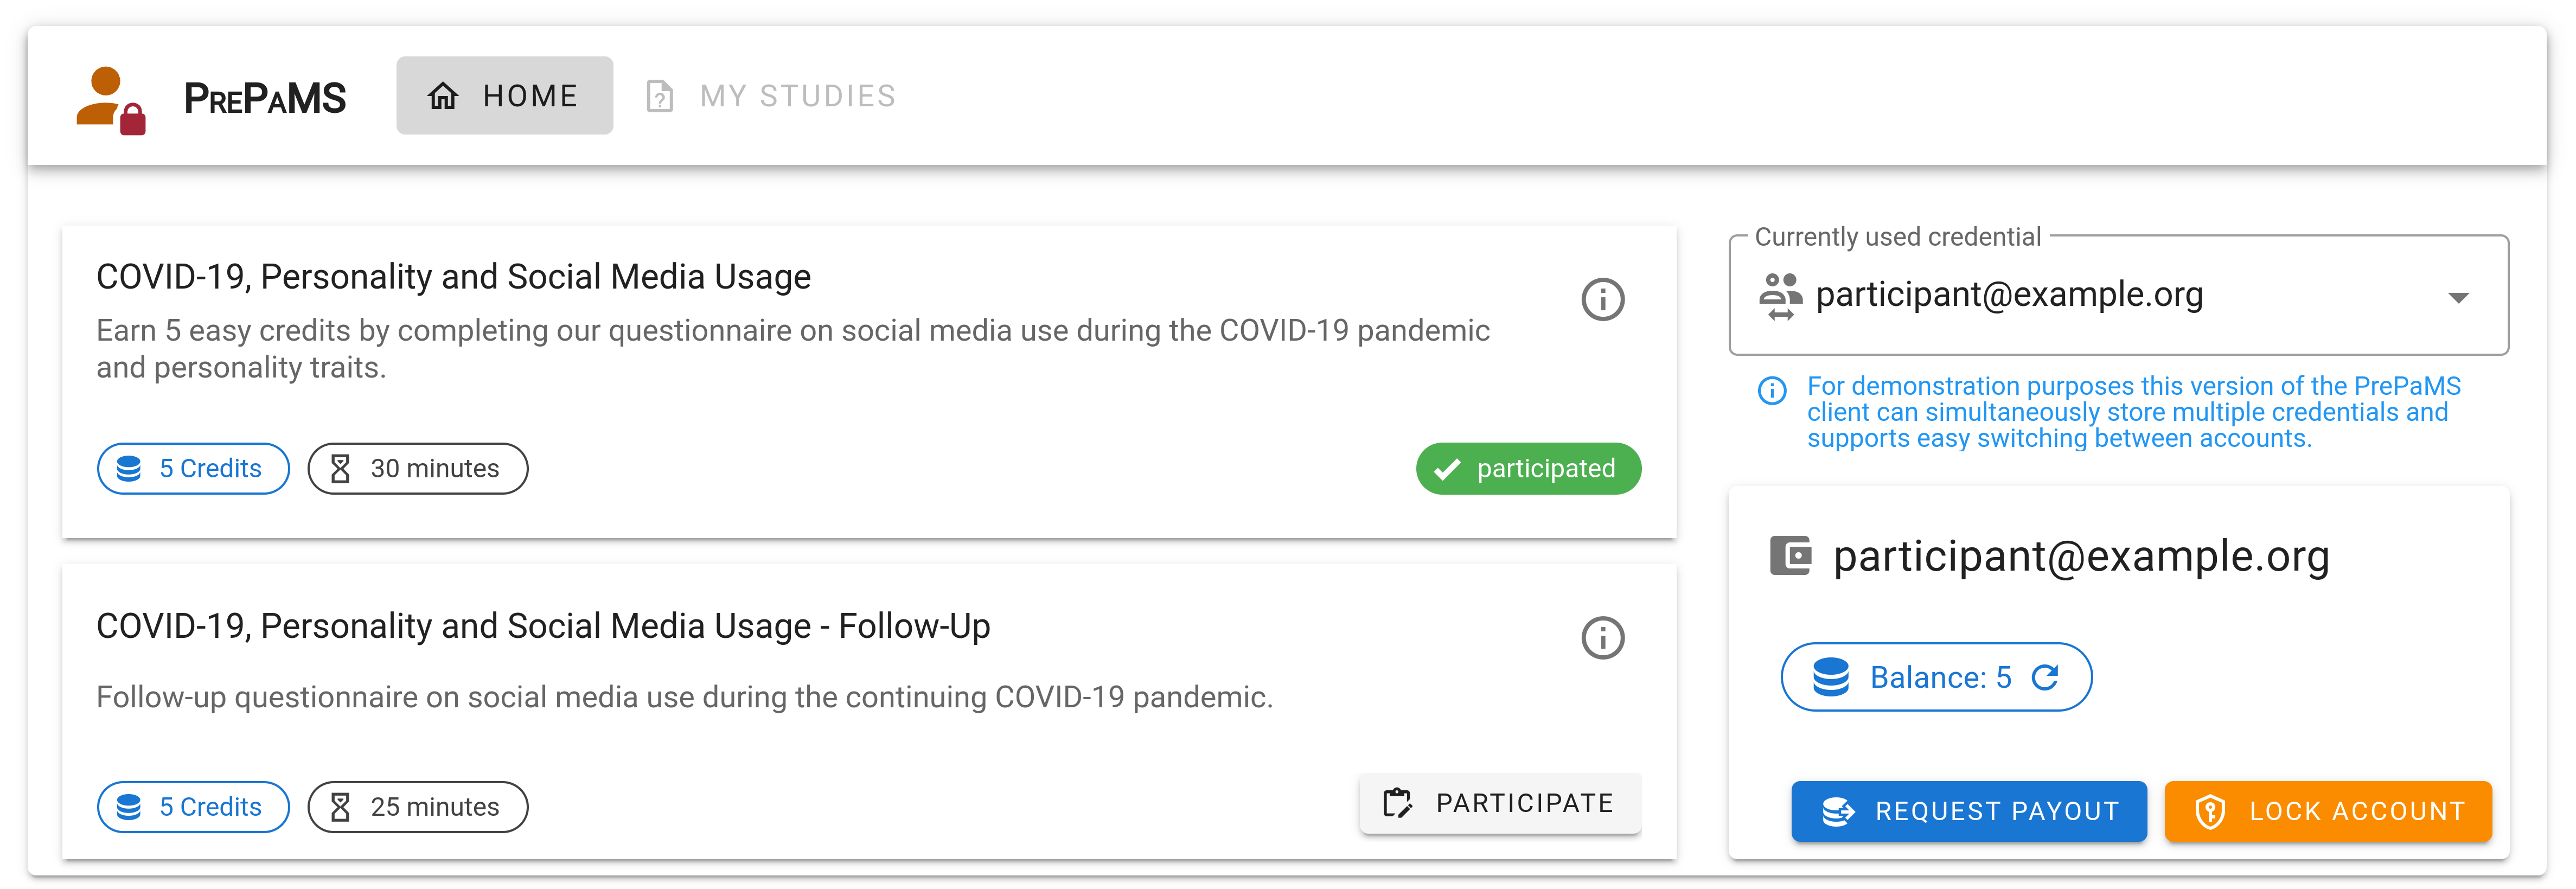
Task: Click the Request Payout button
Action: click(1968, 811)
